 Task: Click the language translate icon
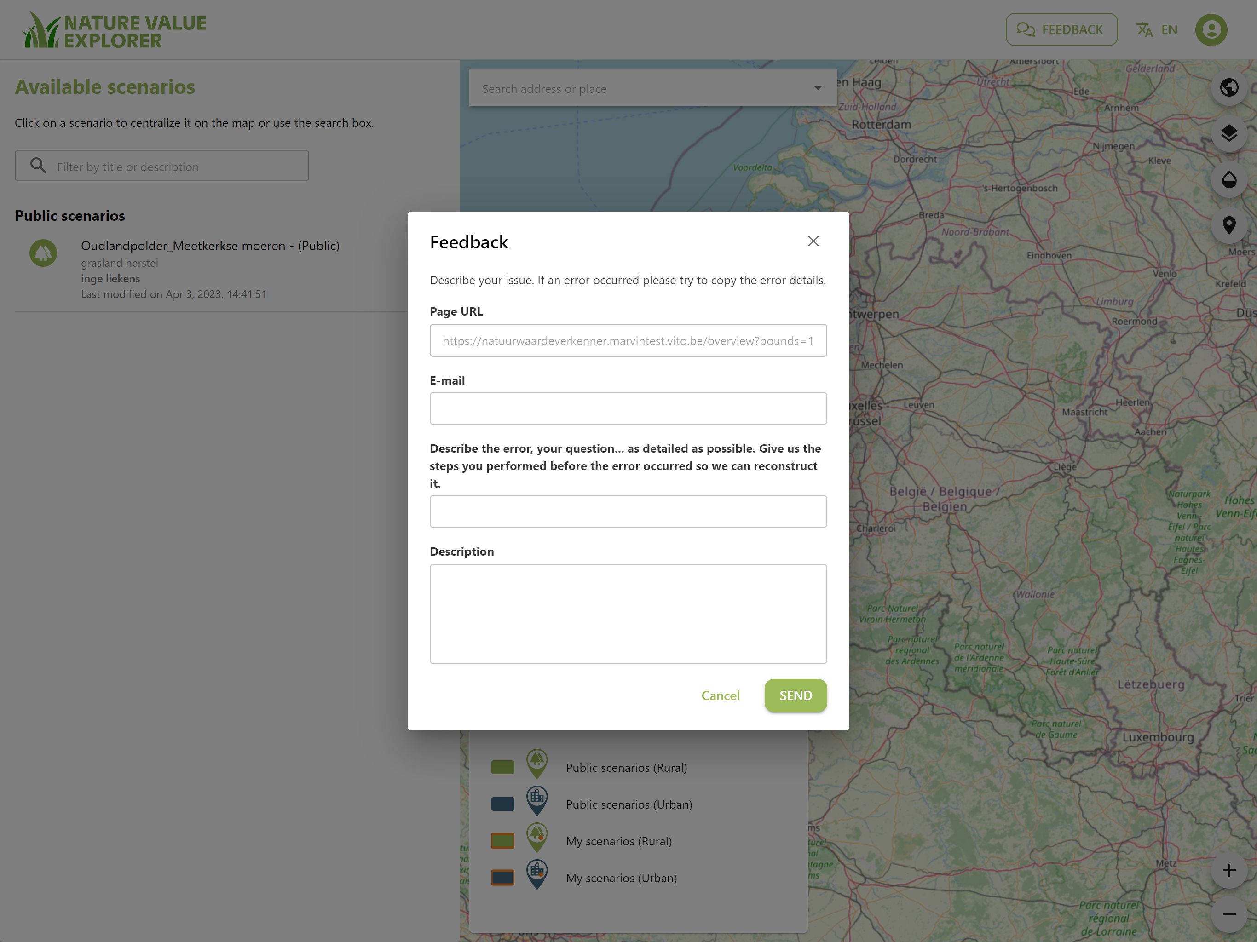(x=1144, y=29)
